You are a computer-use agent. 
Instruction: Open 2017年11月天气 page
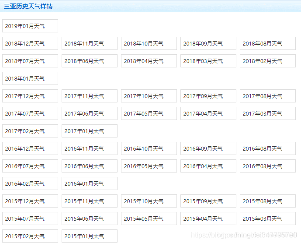pyautogui.click(x=90, y=96)
